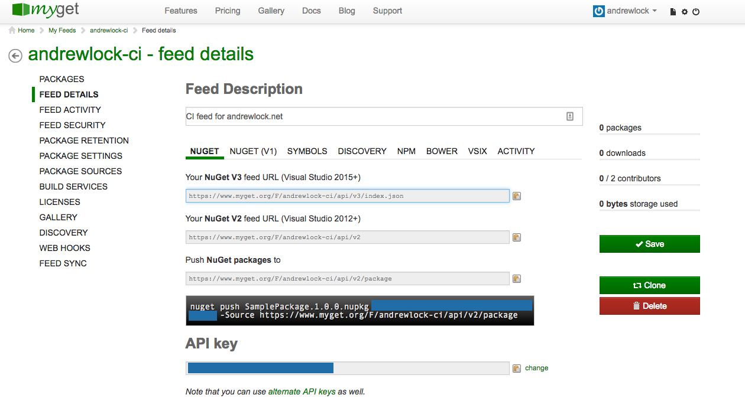Switch to the NUGET (V1) tab
Viewport: 745px width, 401px height.
253,151
